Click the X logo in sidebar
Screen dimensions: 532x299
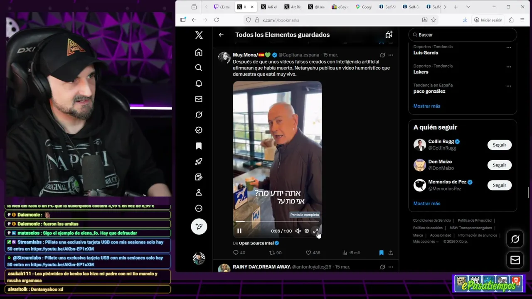point(199,35)
